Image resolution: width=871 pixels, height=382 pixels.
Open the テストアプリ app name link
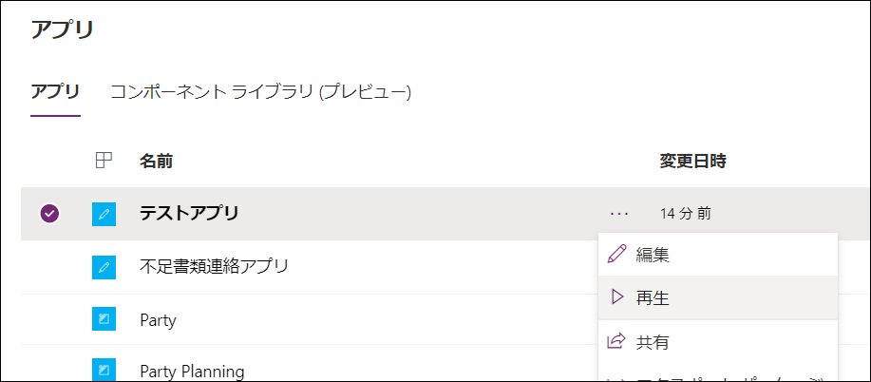(x=189, y=214)
